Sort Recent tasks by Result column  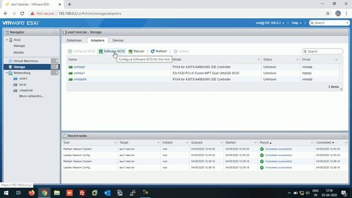point(264,142)
